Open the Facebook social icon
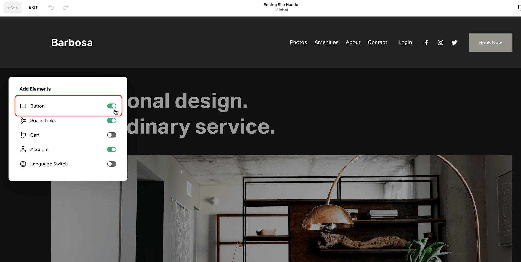Image resolution: width=521 pixels, height=262 pixels. click(426, 42)
